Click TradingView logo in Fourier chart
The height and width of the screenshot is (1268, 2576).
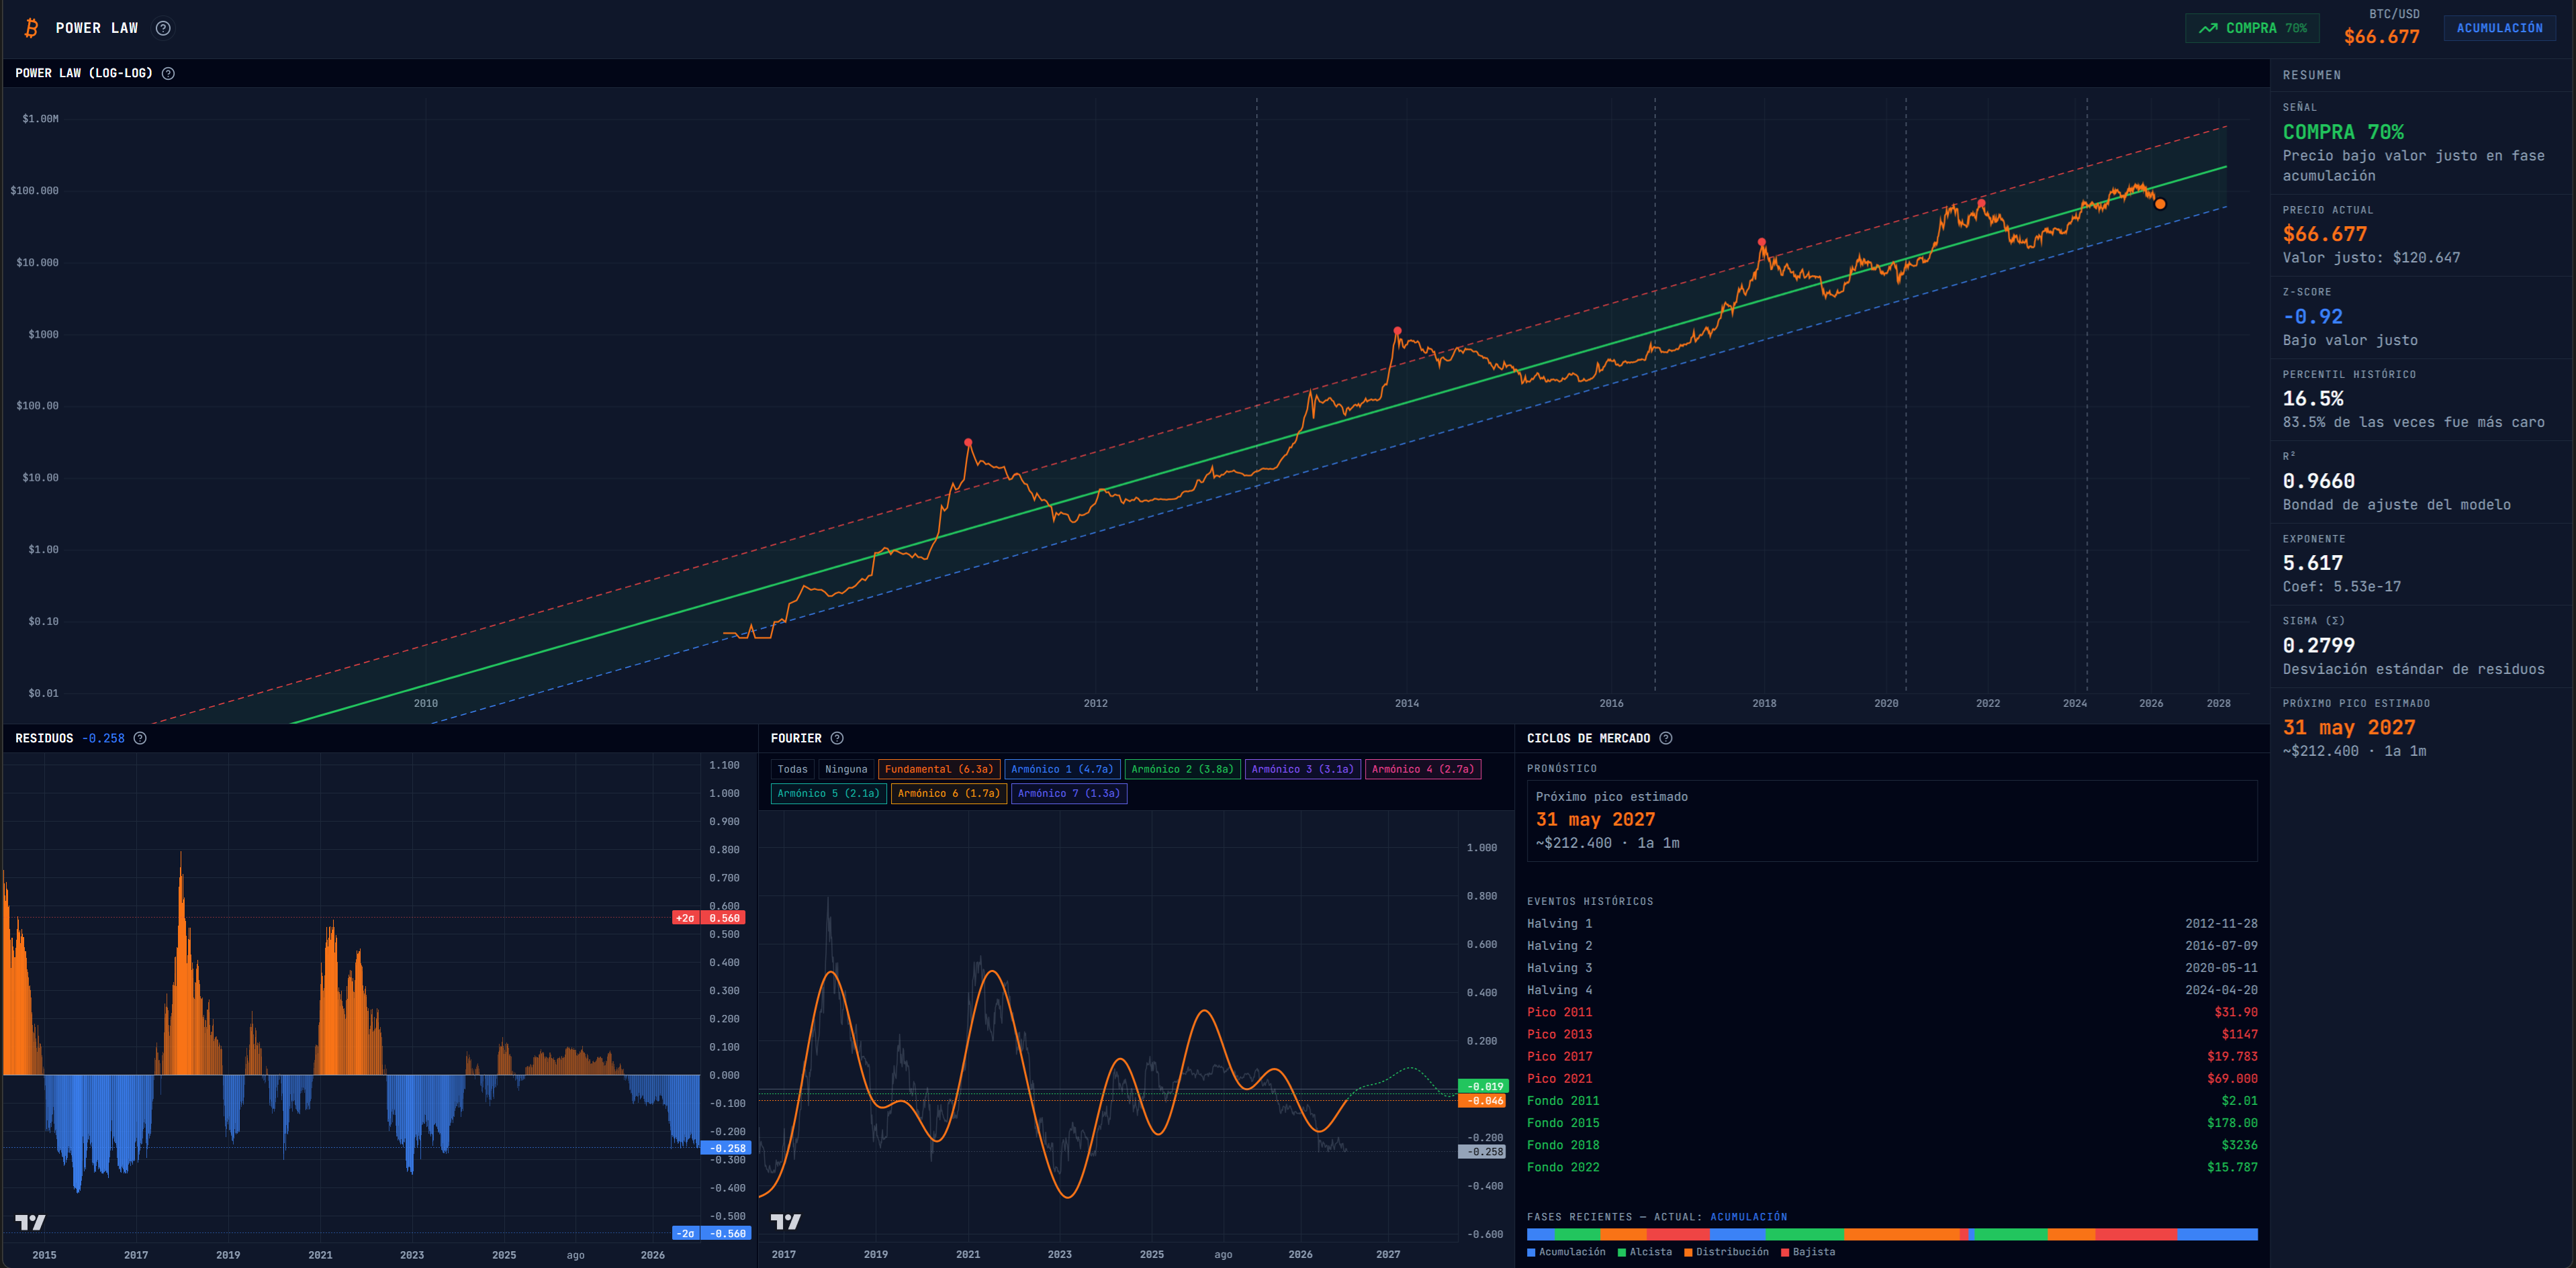786,1221
